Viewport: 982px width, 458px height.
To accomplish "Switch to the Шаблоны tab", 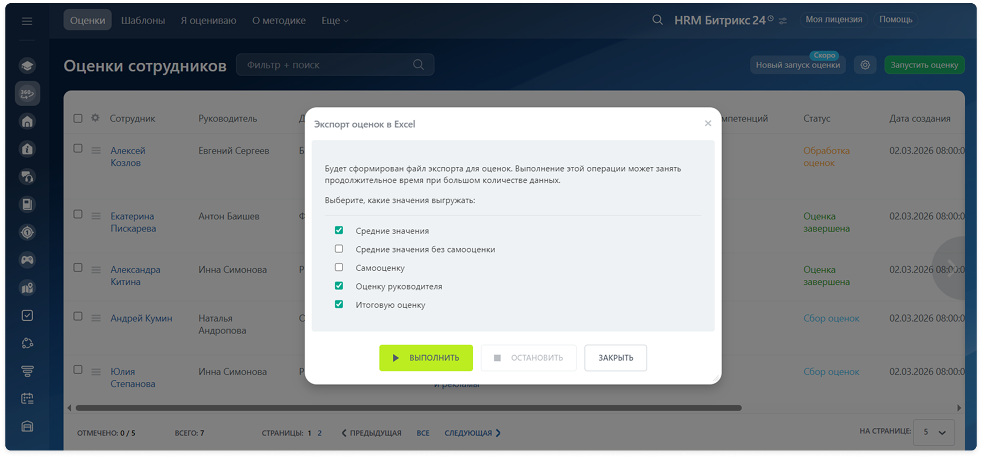I will tap(143, 20).
